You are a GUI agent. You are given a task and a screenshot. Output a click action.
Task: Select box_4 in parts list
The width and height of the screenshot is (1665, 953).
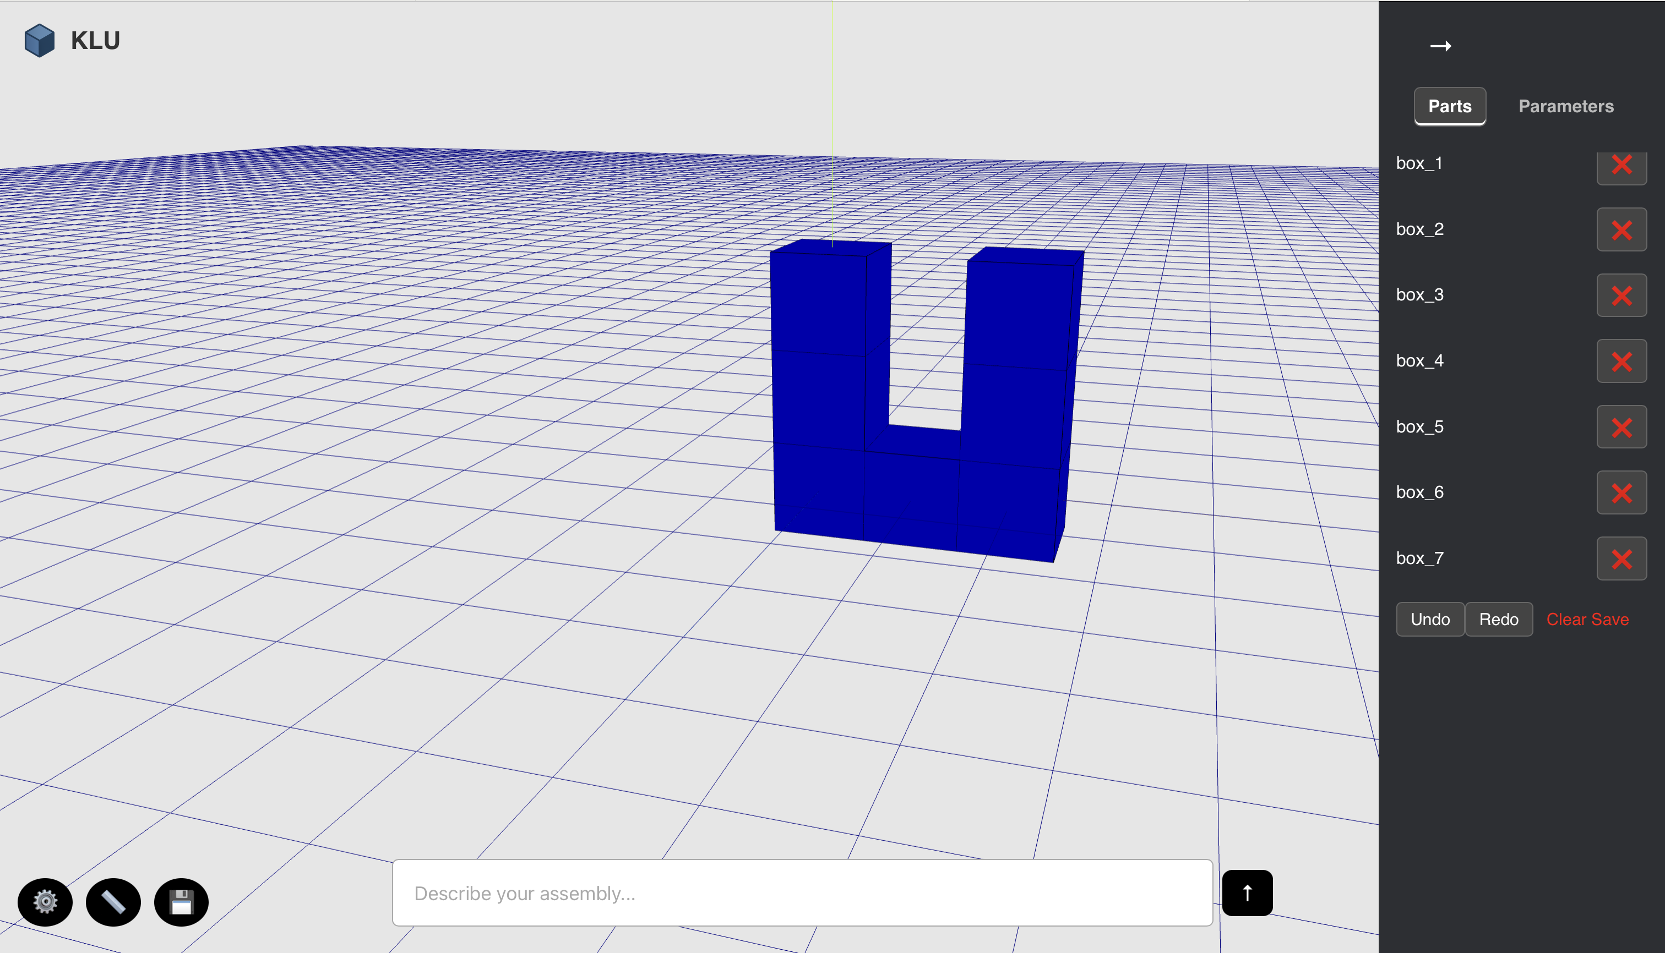(1419, 360)
